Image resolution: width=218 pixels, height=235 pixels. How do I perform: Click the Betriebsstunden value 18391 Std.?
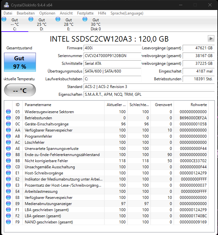click(x=199, y=79)
